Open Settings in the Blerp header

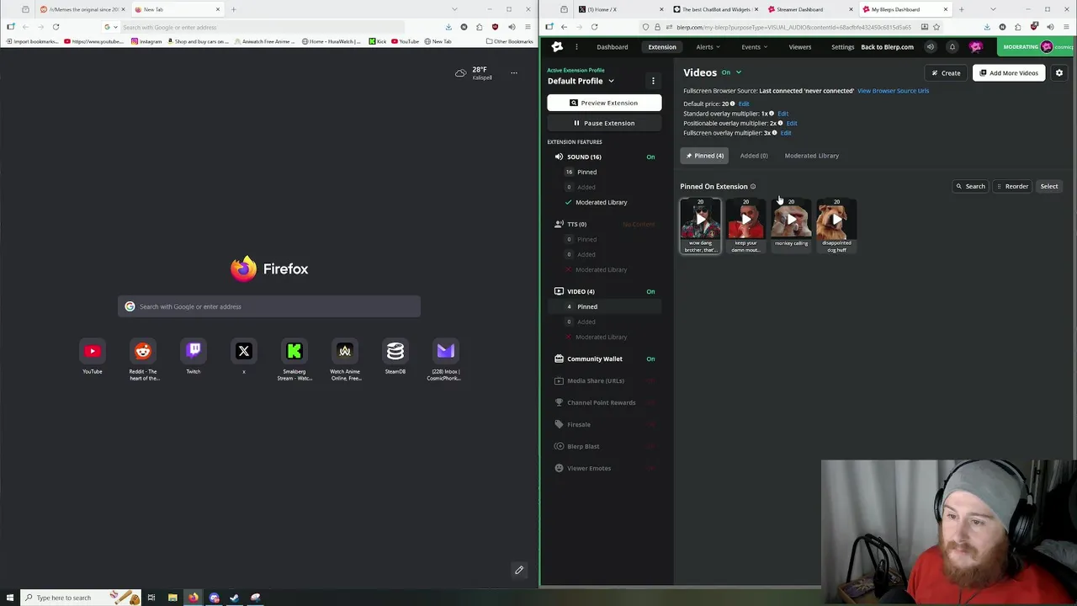[843, 47]
